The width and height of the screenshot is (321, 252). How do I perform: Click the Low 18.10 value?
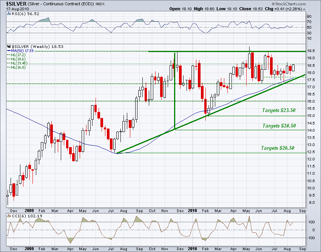227,9
